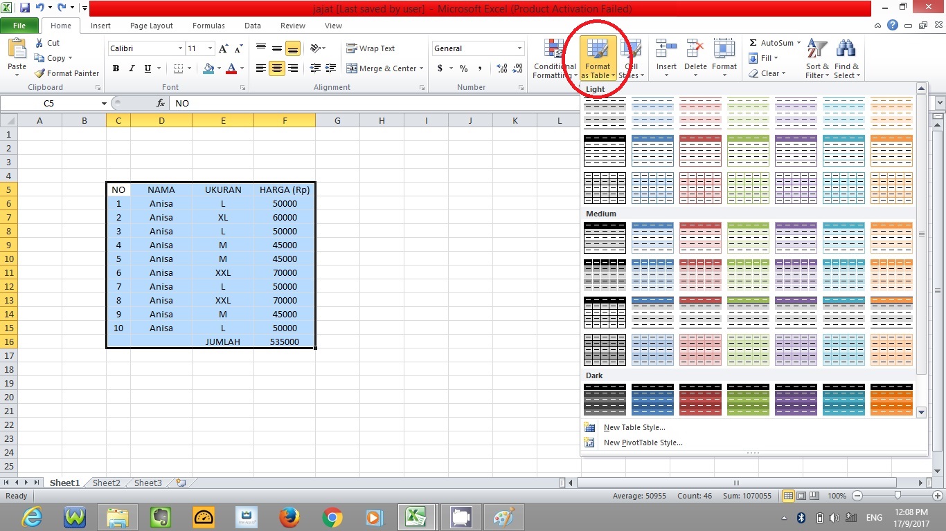Enable Wrap Text for selection
Image resolution: width=946 pixels, height=531 pixels.
tap(371, 48)
